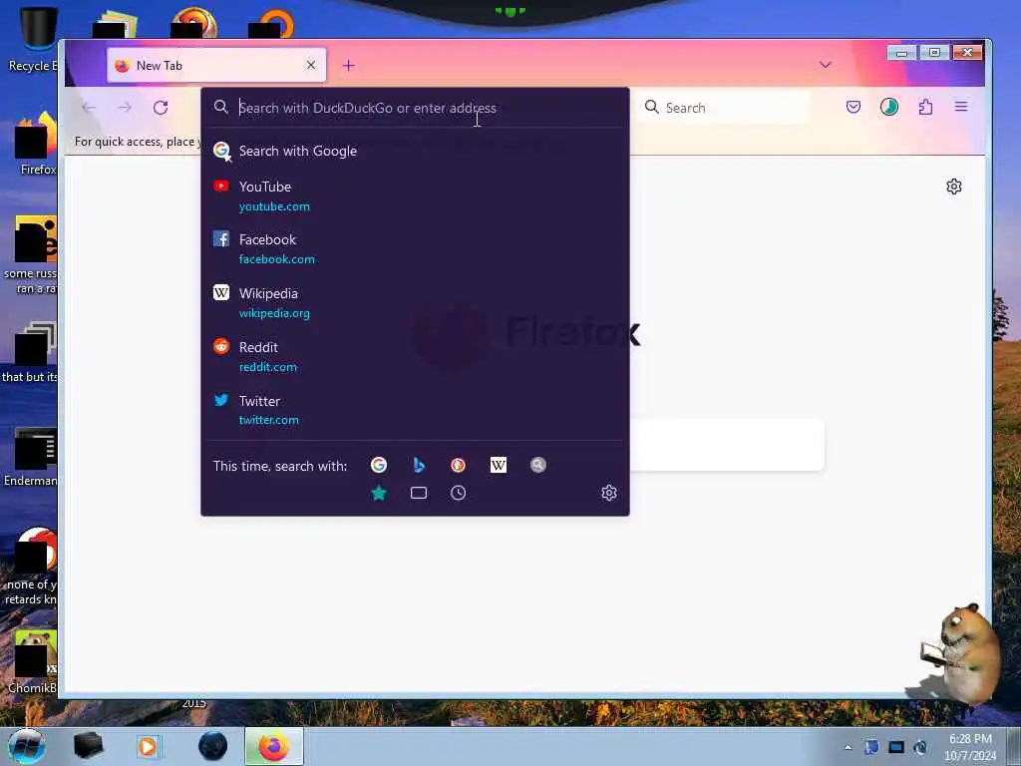Search this time with Bing icon
Viewport: 1021px width, 766px height.
419,465
